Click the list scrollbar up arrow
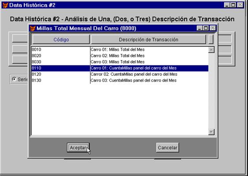This screenshot has height=176, width=248. [211, 50]
